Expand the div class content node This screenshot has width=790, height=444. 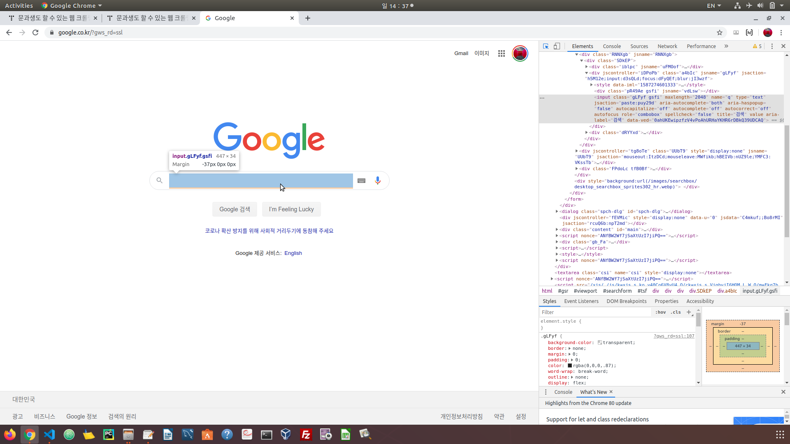557,230
